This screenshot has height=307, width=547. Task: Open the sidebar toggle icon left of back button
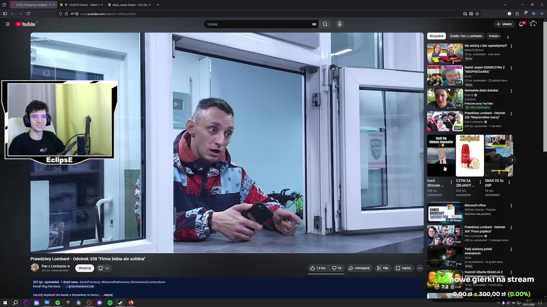click(5, 14)
